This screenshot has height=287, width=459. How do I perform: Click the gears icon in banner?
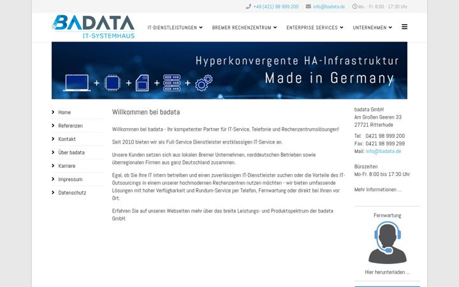pos(204,83)
